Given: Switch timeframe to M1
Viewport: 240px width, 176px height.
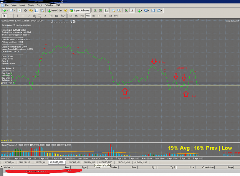Looking at the screenshot, I should click(x=71, y=16).
